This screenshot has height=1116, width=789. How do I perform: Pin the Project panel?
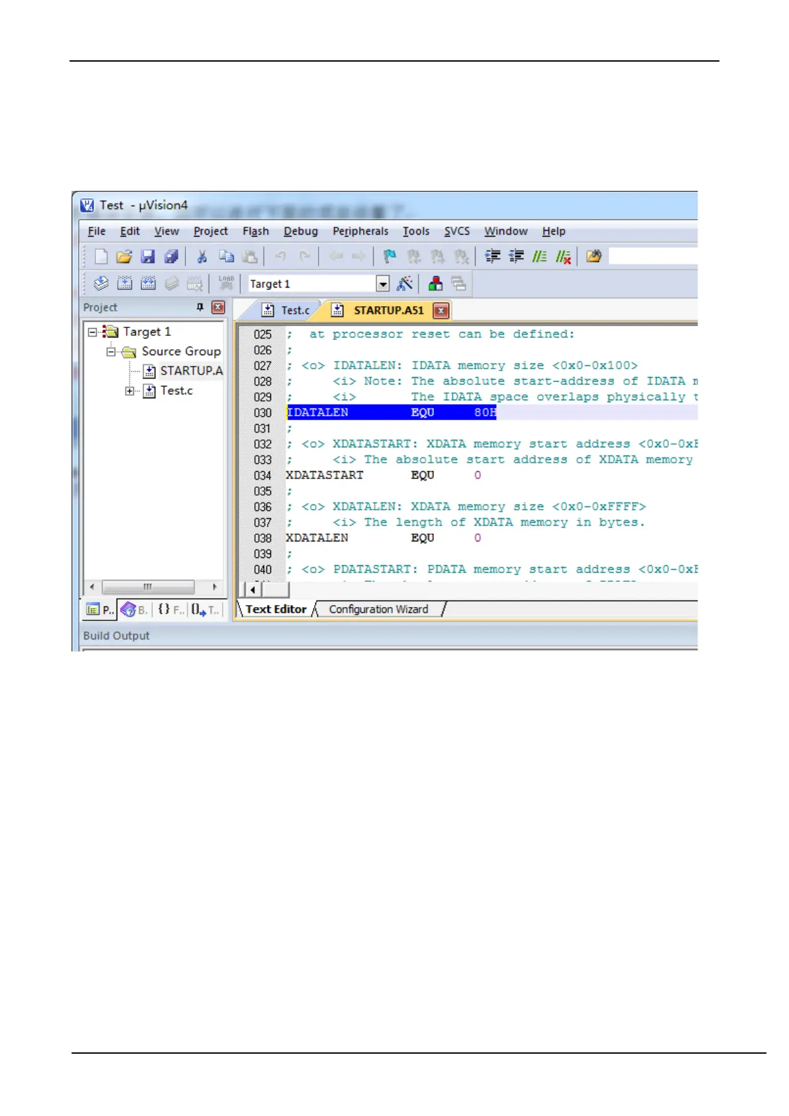click(200, 307)
